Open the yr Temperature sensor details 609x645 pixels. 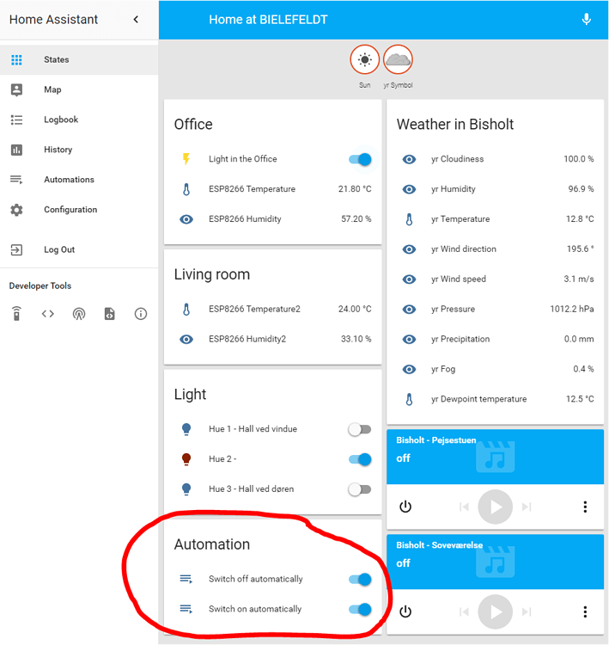point(495,219)
